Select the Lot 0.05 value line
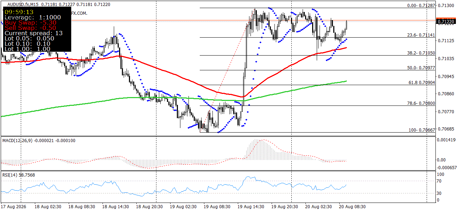Screen dimensions: 458x211 coord(29,38)
